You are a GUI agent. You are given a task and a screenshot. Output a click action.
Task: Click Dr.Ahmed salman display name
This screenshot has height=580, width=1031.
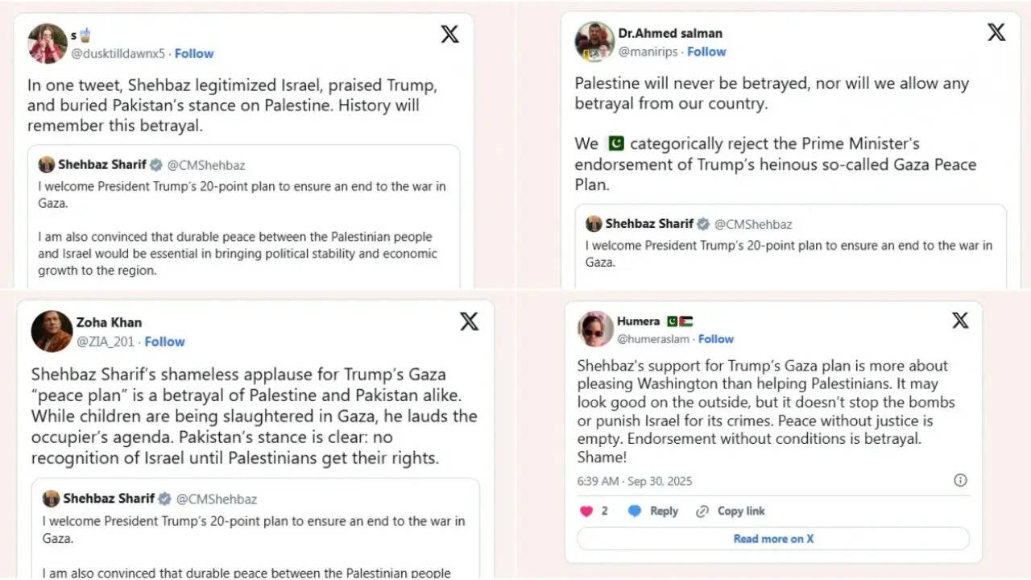[x=670, y=33]
